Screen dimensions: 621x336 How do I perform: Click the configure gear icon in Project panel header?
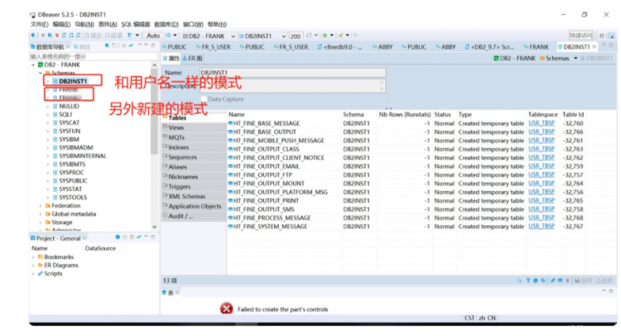click(x=118, y=237)
